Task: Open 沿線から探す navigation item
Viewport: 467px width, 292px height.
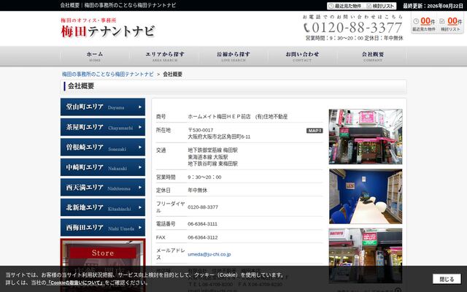Action: (233, 56)
